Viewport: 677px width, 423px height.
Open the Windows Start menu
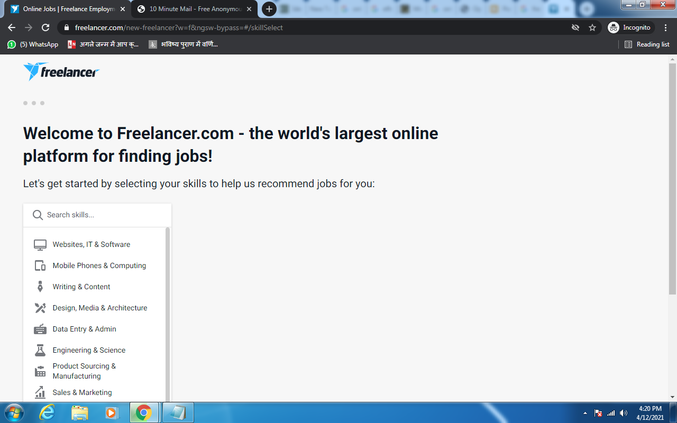[13, 412]
